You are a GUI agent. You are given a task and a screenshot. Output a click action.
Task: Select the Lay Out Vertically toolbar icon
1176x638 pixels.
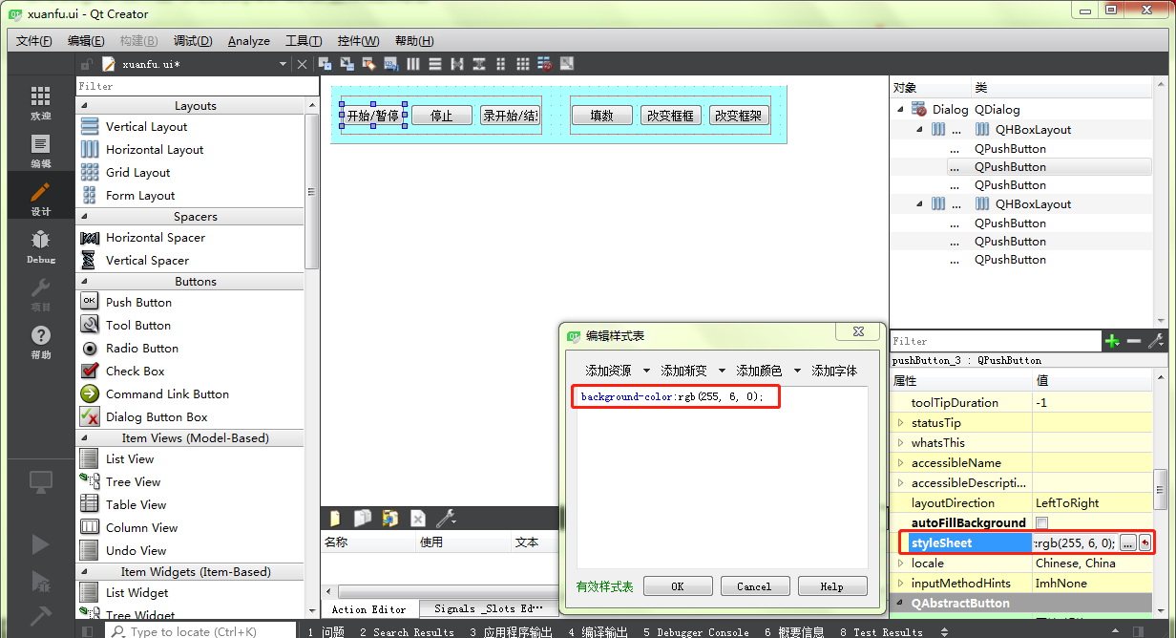pos(434,63)
